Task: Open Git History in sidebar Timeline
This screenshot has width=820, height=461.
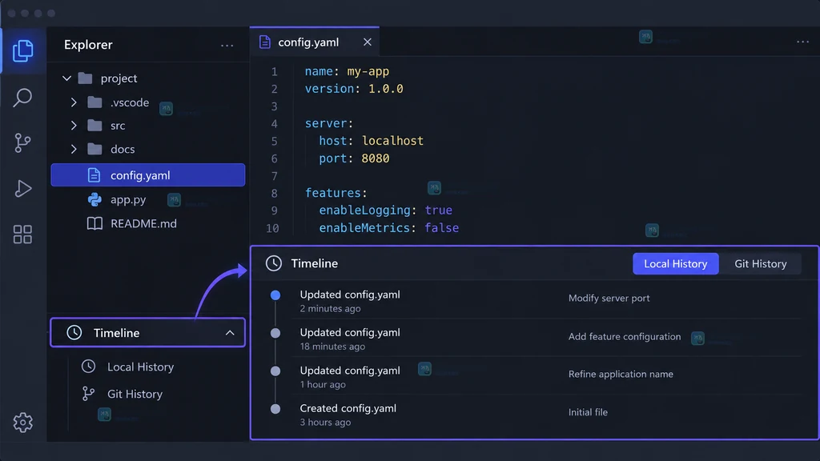Action: point(135,394)
